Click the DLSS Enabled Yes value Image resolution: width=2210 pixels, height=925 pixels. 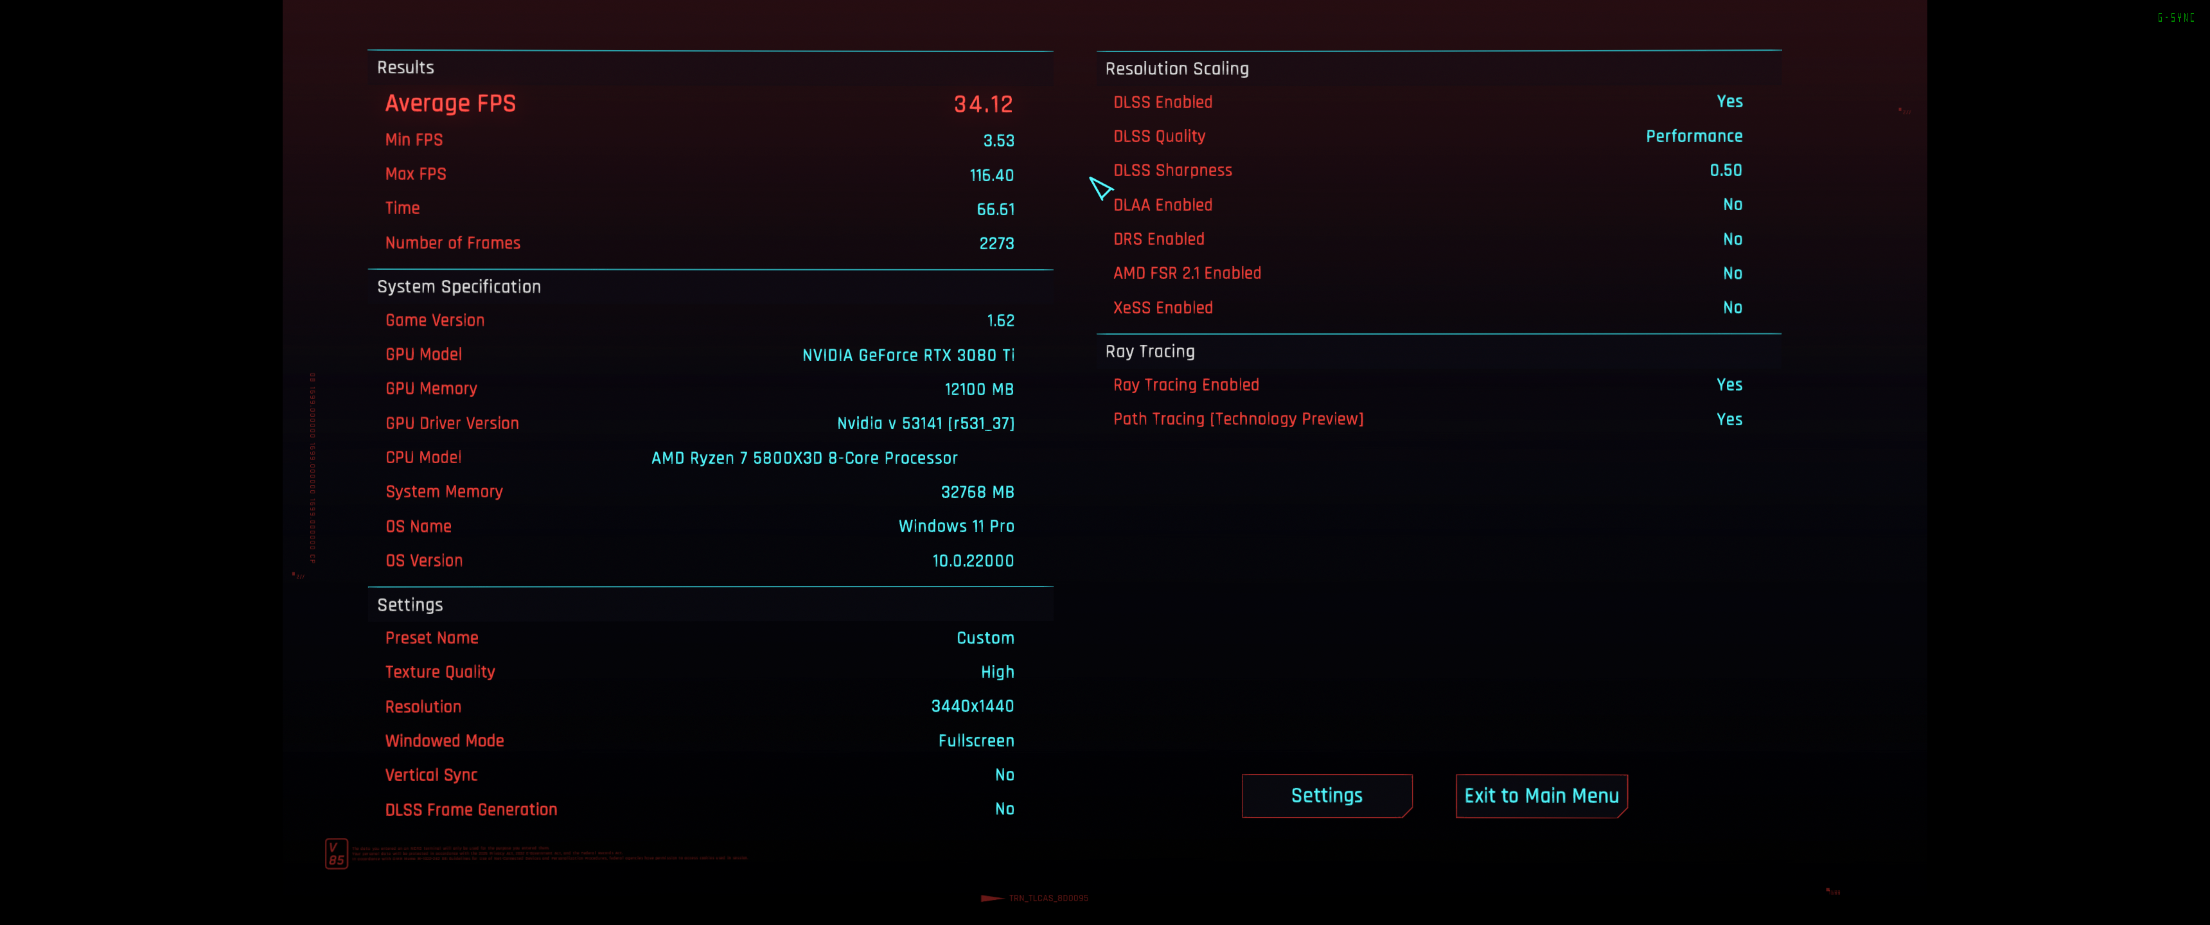(1729, 101)
